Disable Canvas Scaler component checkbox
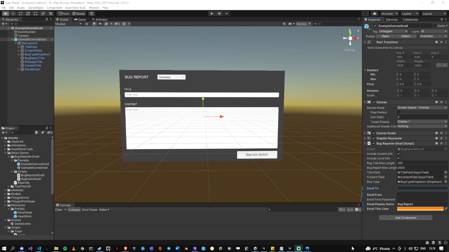The height and width of the screenshot is (252, 449). [373, 133]
